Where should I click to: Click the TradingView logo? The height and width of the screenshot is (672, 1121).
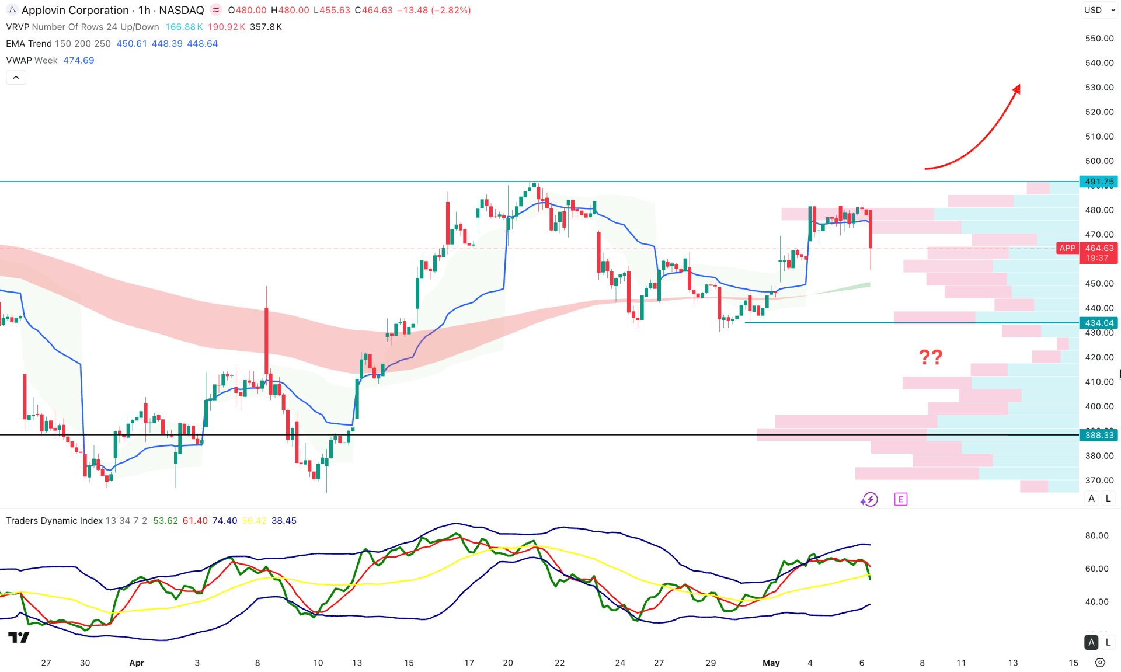pos(19,638)
